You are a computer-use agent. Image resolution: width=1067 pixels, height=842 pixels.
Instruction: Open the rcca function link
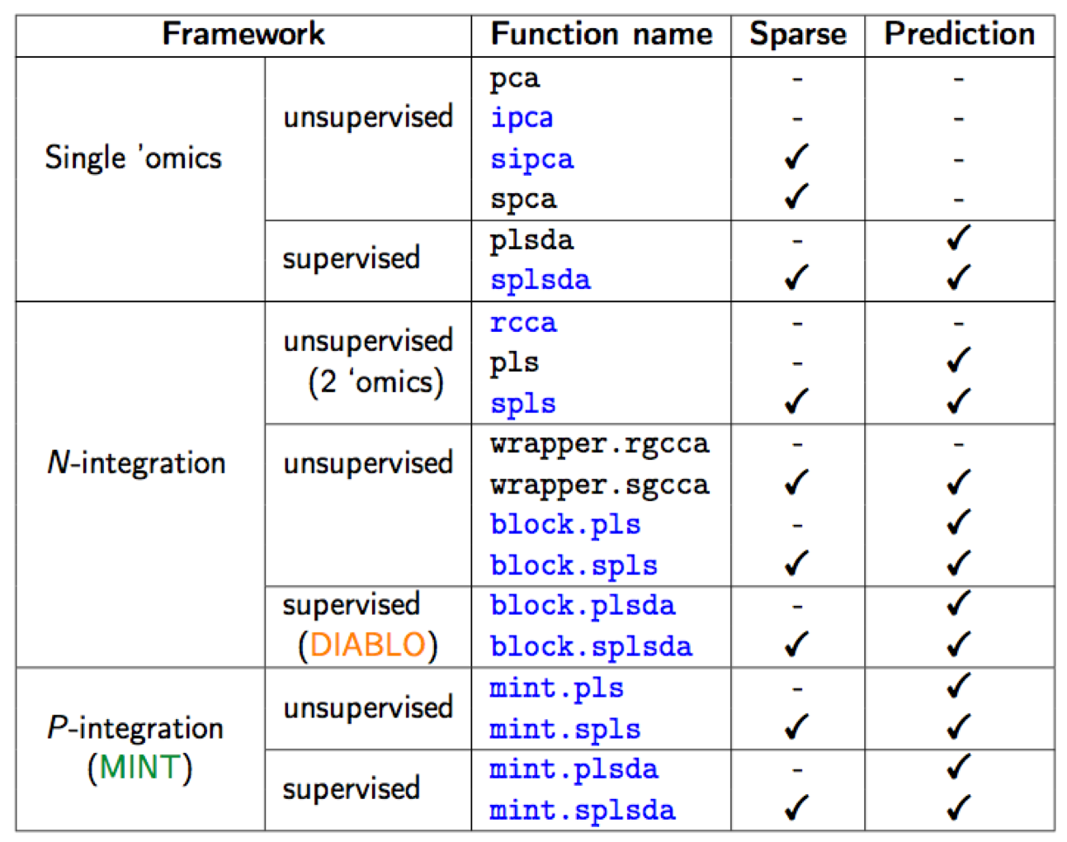click(523, 323)
